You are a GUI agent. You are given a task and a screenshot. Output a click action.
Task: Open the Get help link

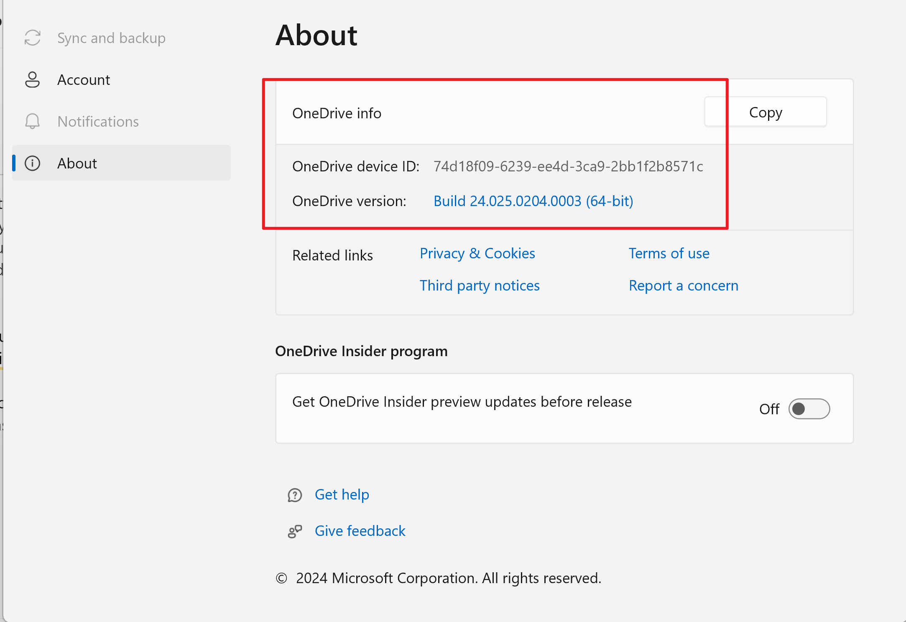click(342, 495)
